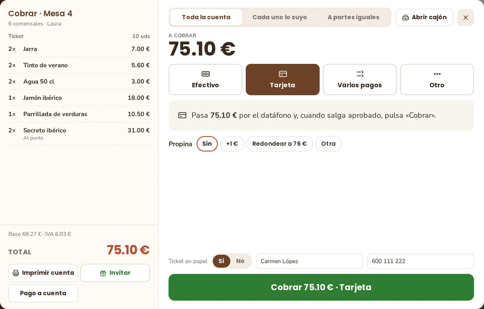Image resolution: width=484 pixels, height=309 pixels.
Task: Open Varios pagos split payment option
Action: 360,80
